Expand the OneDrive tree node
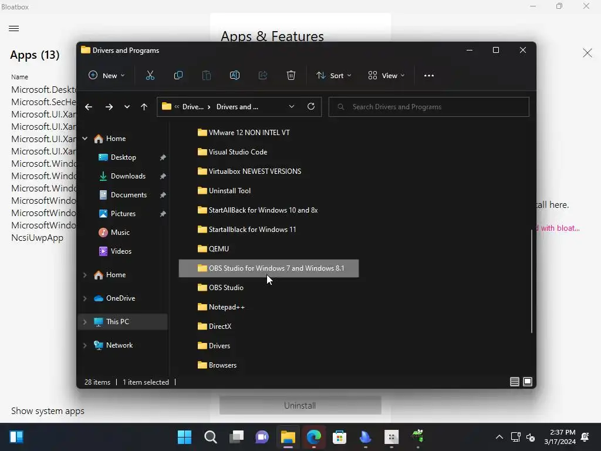Viewport: 601px width, 451px height. tap(85, 298)
